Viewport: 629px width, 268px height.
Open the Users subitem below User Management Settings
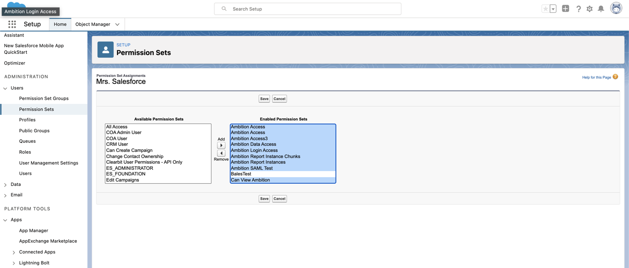tap(25, 174)
